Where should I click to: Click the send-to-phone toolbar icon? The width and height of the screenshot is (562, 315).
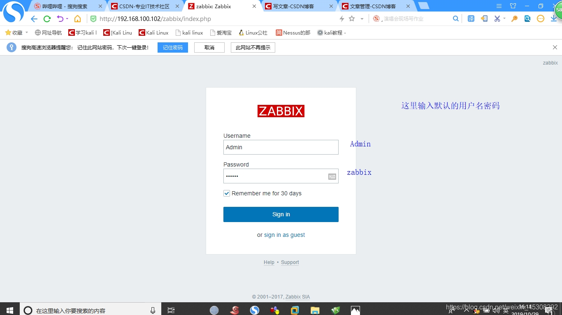pos(485,19)
